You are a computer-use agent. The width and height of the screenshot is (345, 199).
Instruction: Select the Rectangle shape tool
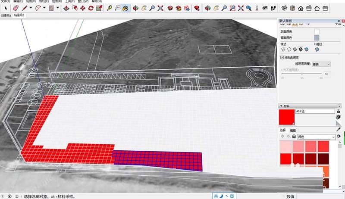coord(51,8)
